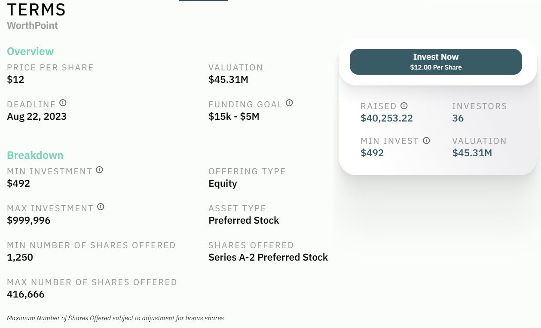The height and width of the screenshot is (328, 541).
Task: Click the Max Investment info icon
Action: (101, 207)
